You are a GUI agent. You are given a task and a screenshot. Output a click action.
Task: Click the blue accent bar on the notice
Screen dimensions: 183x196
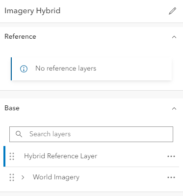click(11, 69)
